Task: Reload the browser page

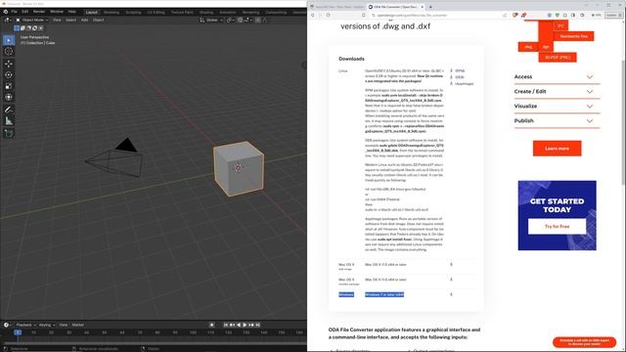Action: [x=329, y=16]
